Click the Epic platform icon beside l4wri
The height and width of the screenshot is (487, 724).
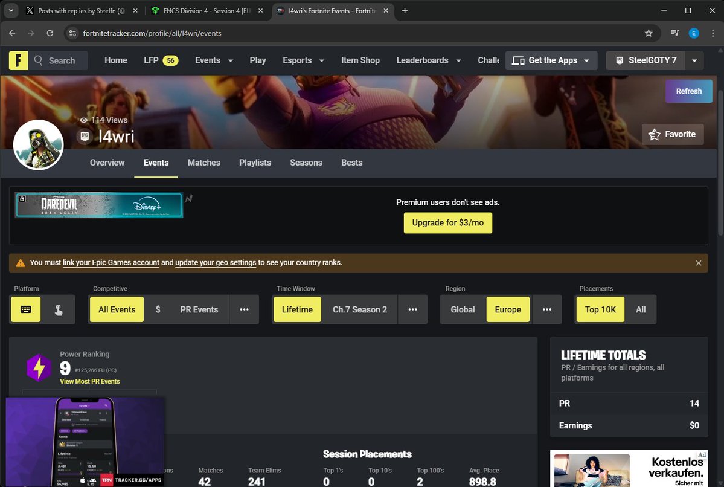[85, 137]
